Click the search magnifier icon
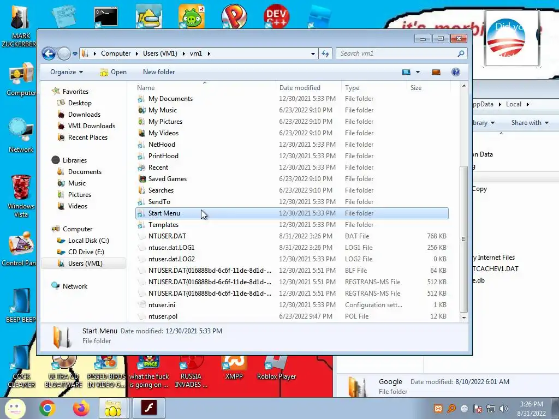The height and width of the screenshot is (419, 559). [461, 53]
